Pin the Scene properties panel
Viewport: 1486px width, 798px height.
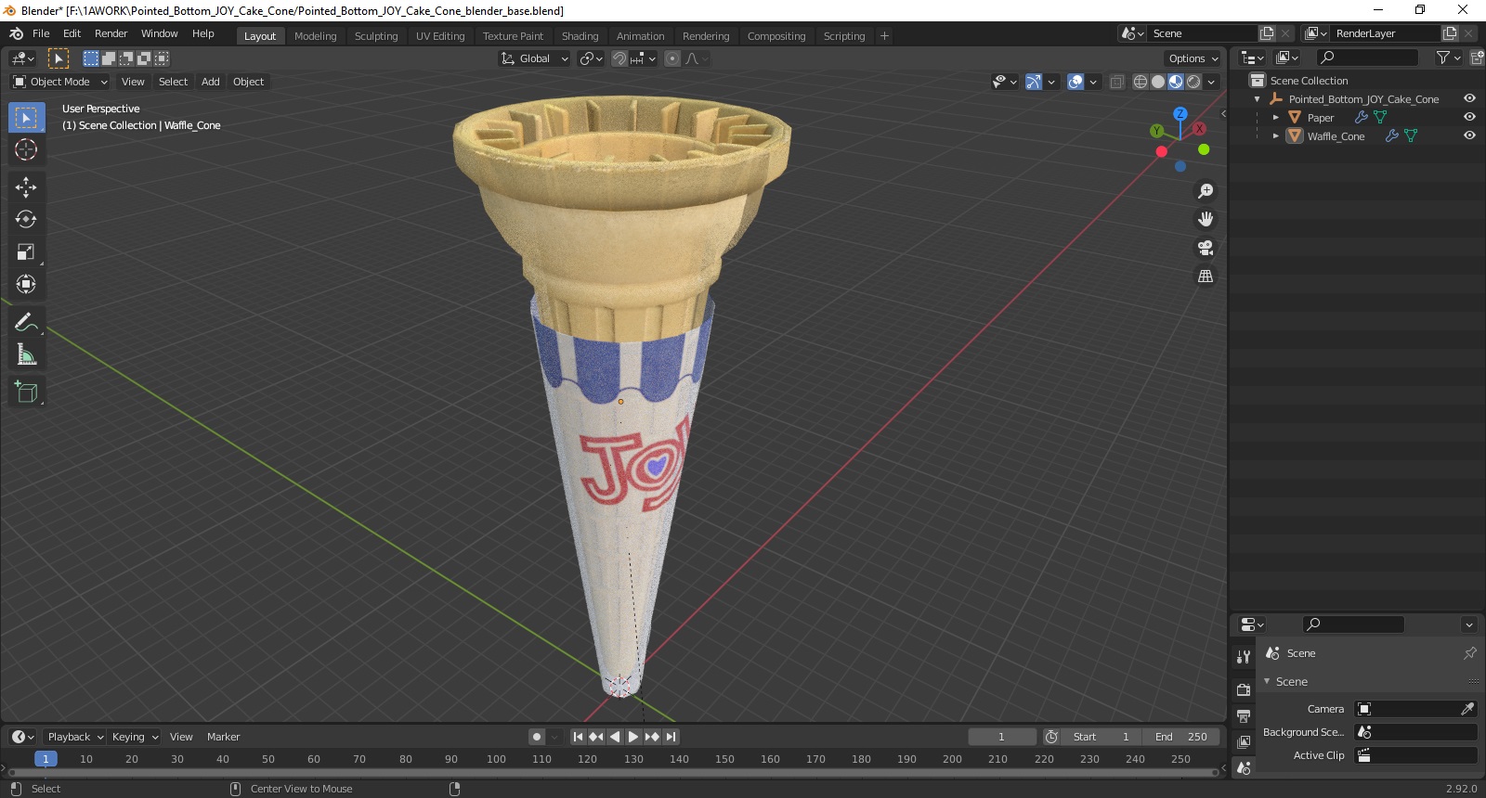coord(1470,653)
